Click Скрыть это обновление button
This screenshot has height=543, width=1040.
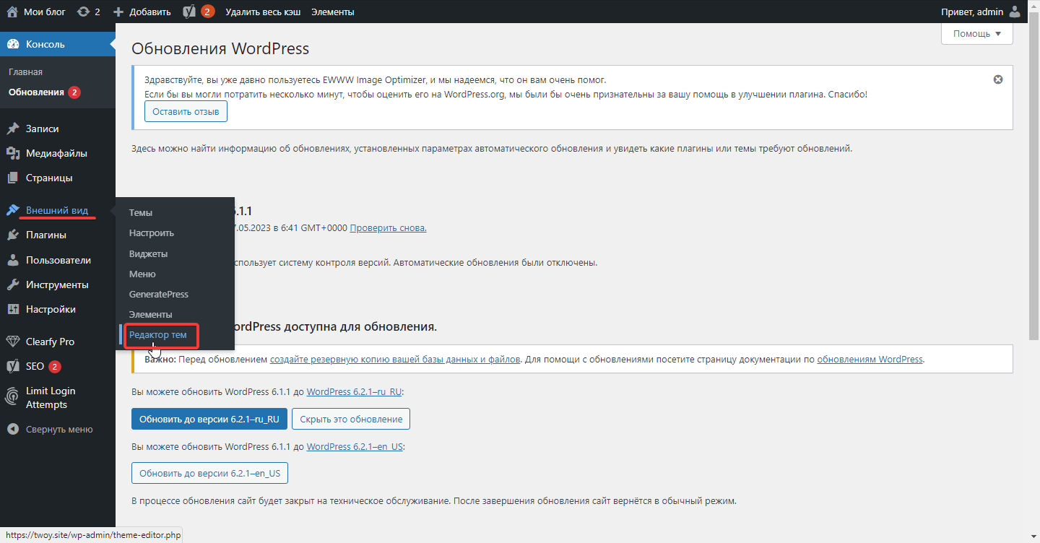click(x=351, y=419)
